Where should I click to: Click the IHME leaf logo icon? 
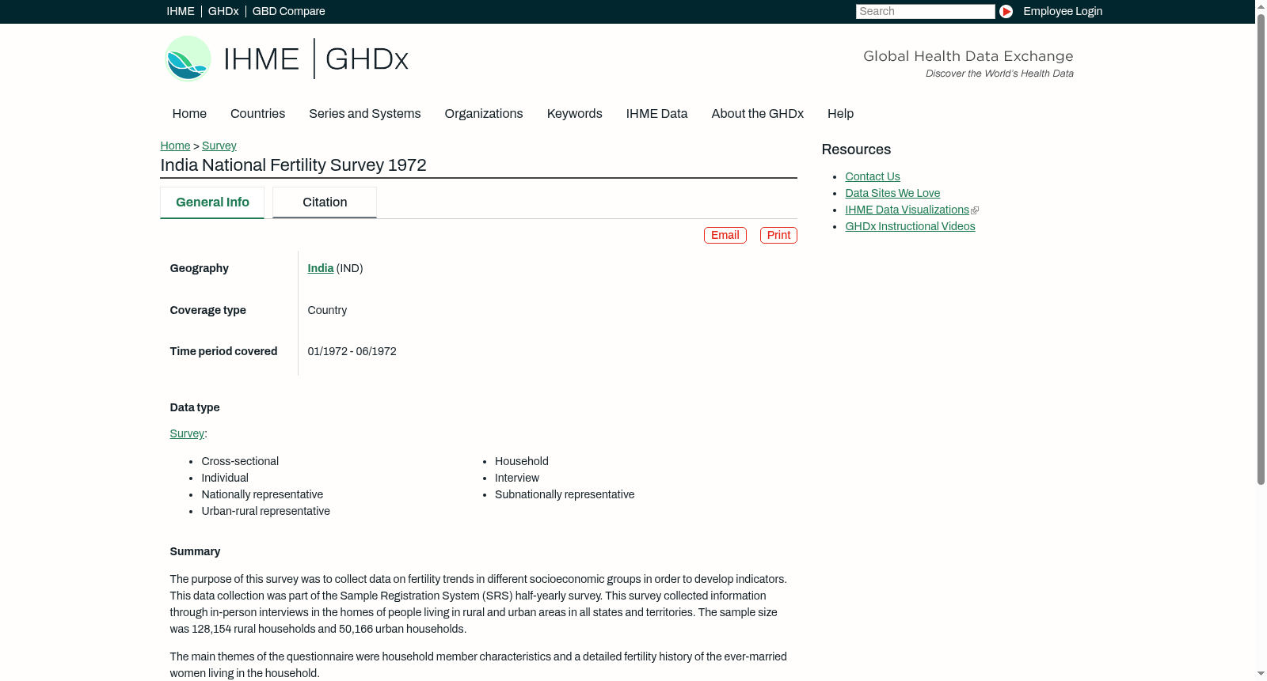pos(188,59)
